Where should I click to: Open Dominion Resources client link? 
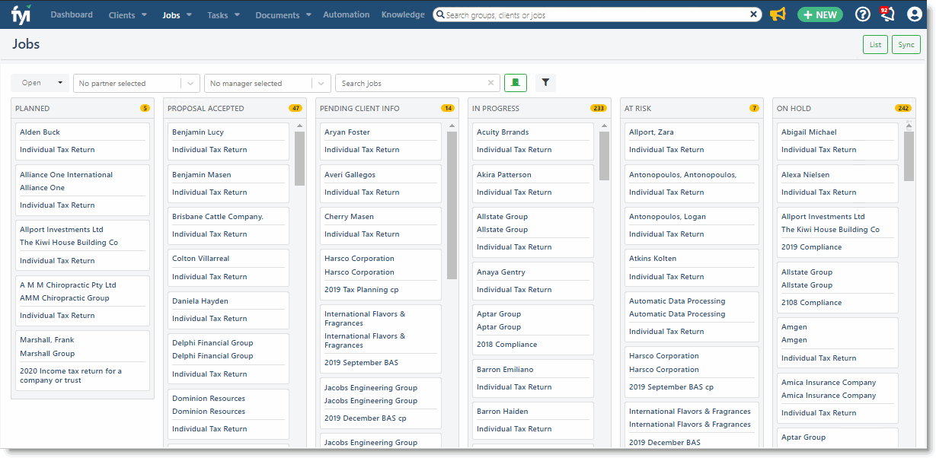coord(209,398)
